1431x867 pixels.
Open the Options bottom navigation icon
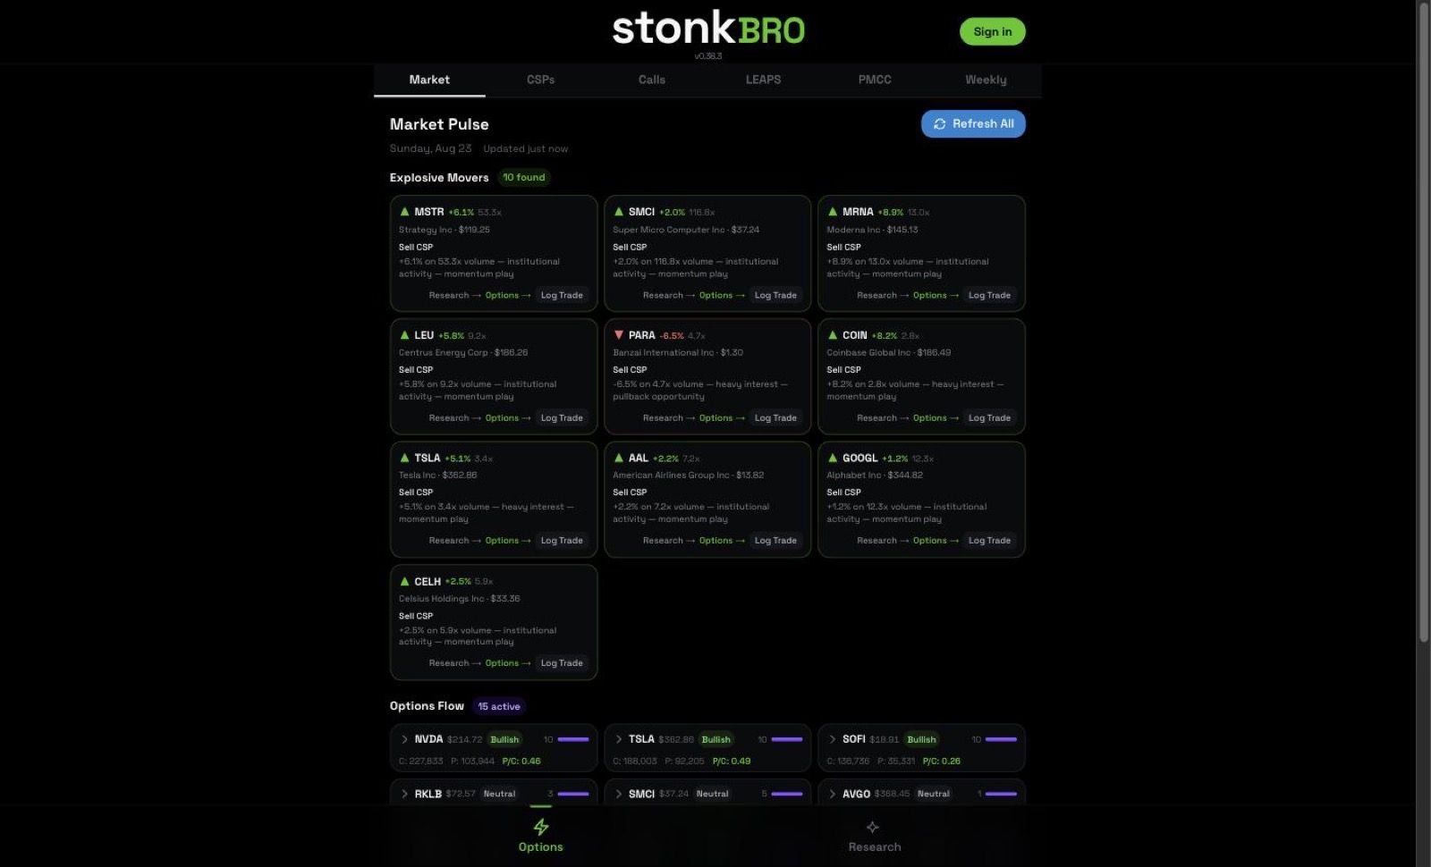(x=541, y=828)
